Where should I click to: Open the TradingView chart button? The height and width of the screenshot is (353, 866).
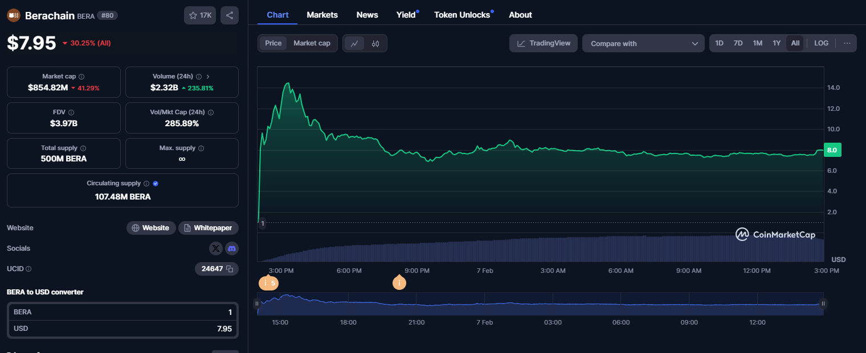(544, 43)
